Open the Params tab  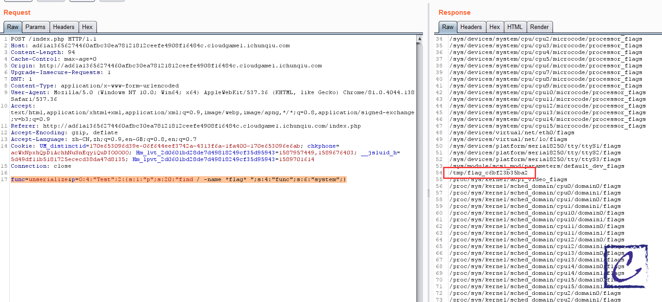pos(35,27)
